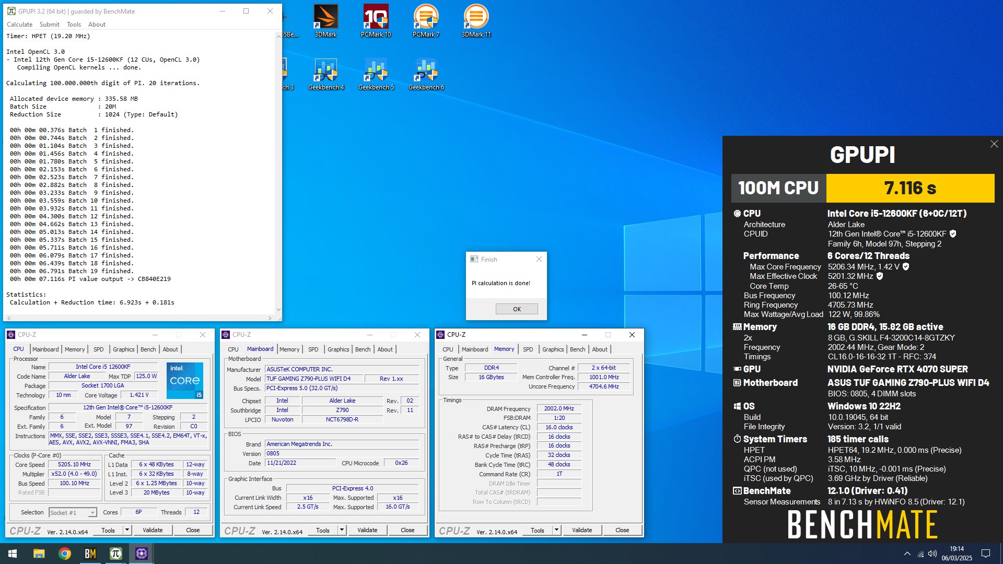Viewport: 1003px width, 564px height.
Task: Click OK in the Finish dialog
Action: 517,309
